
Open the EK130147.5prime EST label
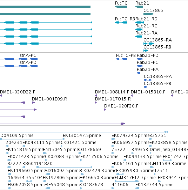click(82, 136)
